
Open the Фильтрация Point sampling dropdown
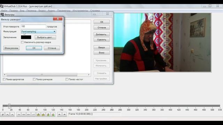38,32
